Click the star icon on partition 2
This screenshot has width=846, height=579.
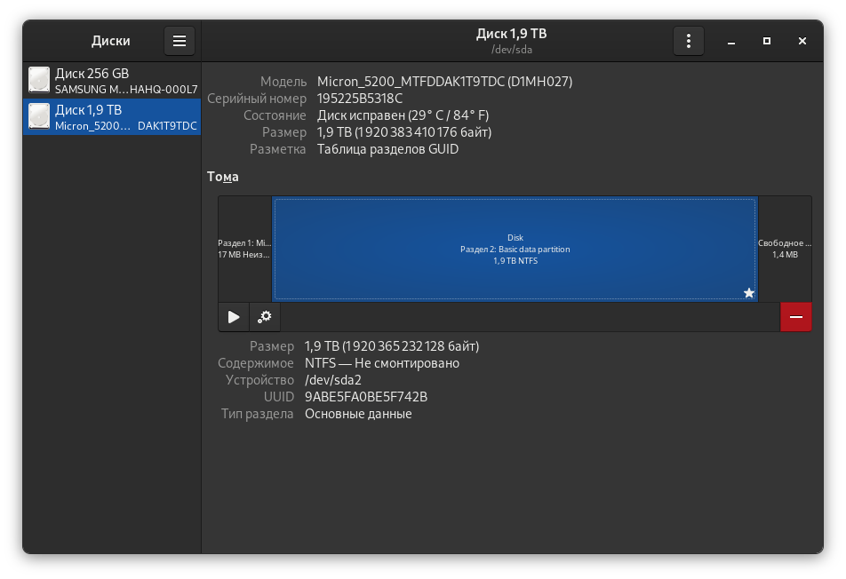749,293
